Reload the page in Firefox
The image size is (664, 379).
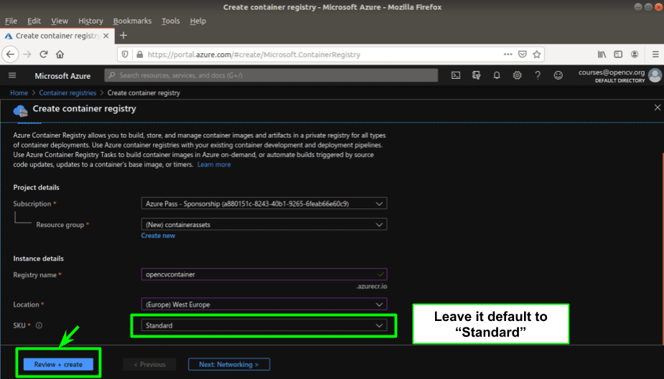(x=44, y=54)
